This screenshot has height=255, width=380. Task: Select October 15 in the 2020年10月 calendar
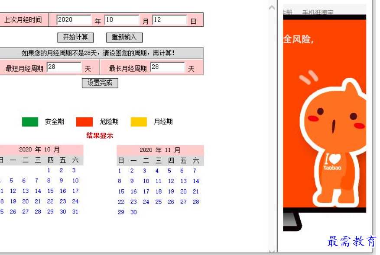coord(50,191)
